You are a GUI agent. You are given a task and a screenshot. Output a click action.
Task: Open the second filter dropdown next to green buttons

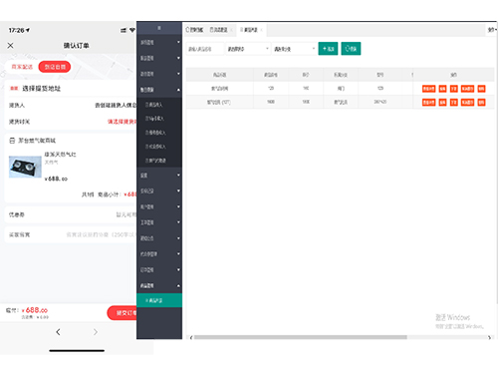294,49
